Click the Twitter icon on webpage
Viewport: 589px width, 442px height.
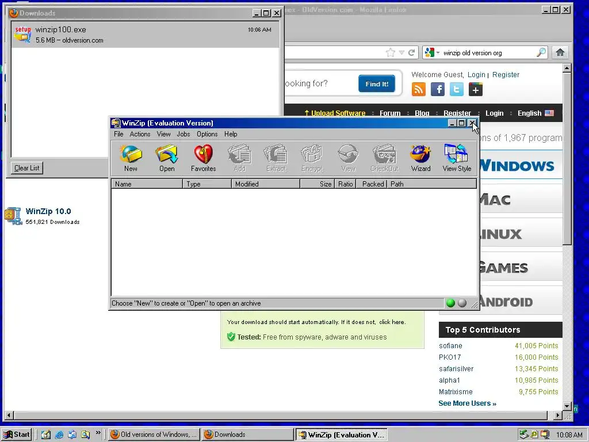[x=456, y=89]
